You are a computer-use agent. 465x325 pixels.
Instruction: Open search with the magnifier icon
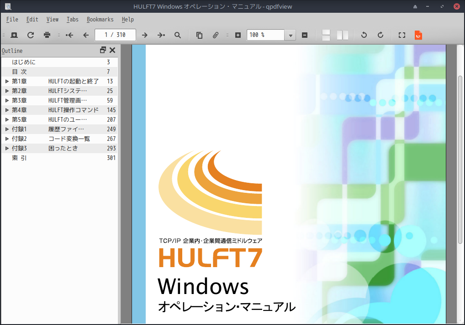point(178,35)
